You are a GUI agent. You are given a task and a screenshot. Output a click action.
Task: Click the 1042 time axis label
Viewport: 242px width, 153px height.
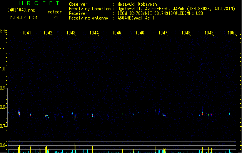pos(48,33)
